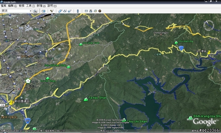
Task: Click the Chang-kung-tzu text label
Action: pyautogui.click(x=161, y=33)
